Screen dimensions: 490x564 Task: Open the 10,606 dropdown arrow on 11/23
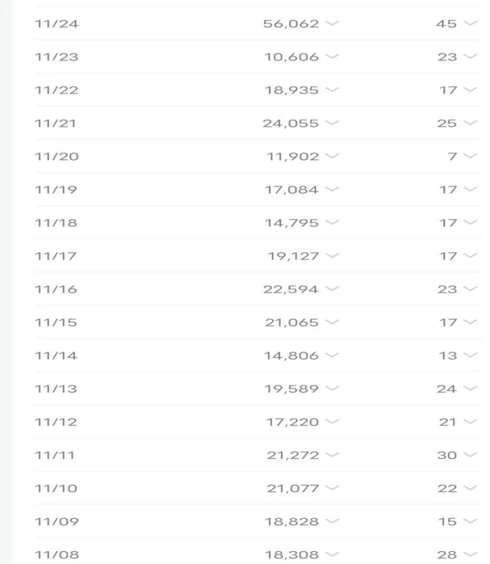pyautogui.click(x=332, y=57)
